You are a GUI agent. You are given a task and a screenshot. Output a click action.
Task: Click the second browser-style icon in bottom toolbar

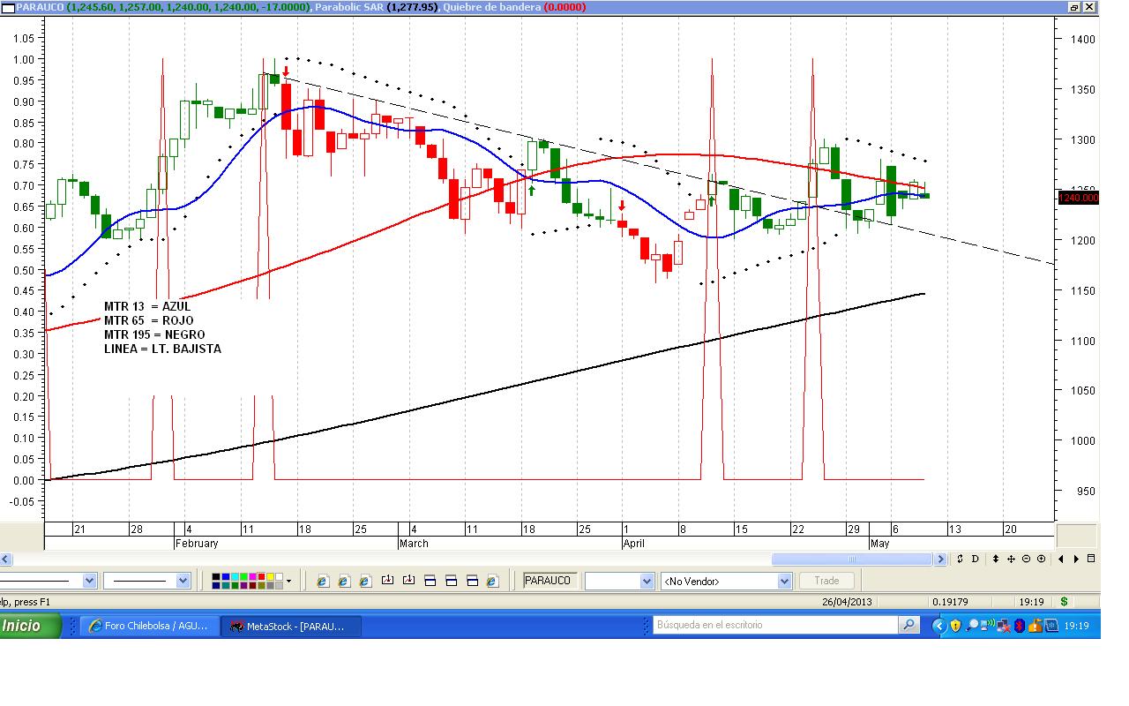[344, 581]
